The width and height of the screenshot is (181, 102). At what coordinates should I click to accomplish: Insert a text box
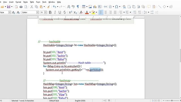tap(100, 7)
